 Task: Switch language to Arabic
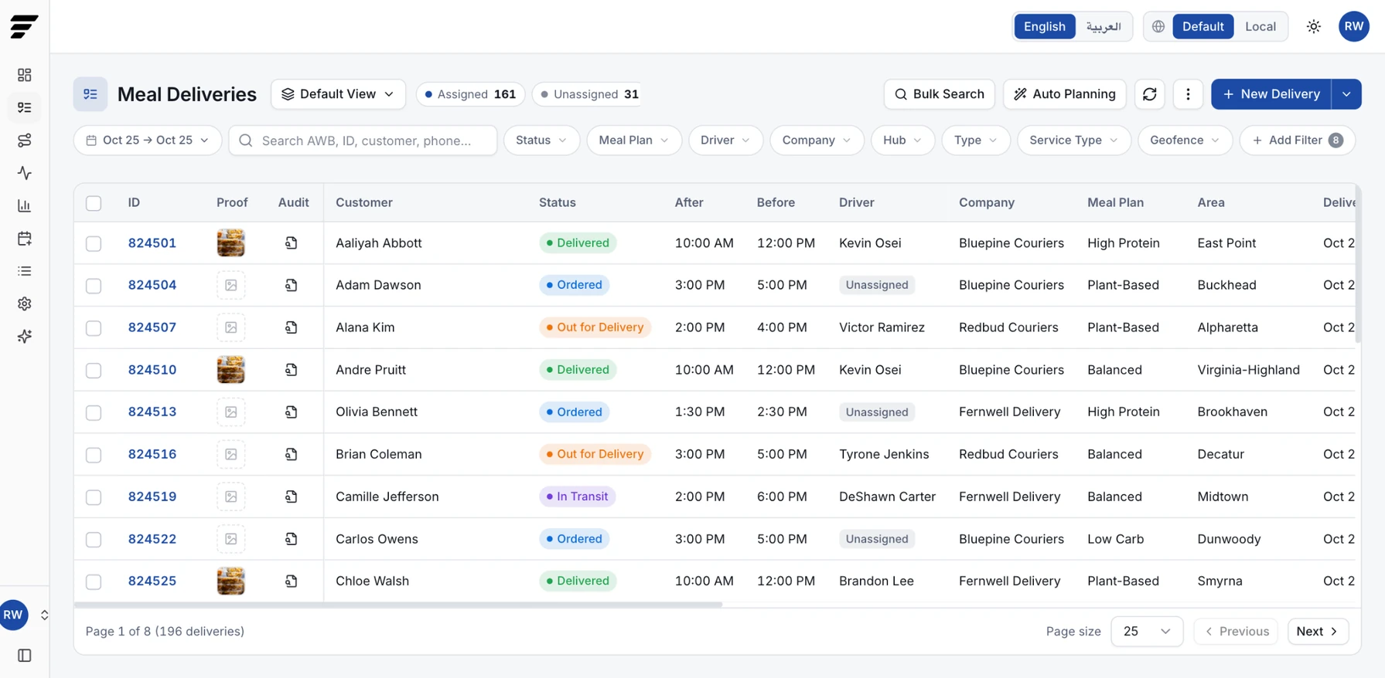1104,26
